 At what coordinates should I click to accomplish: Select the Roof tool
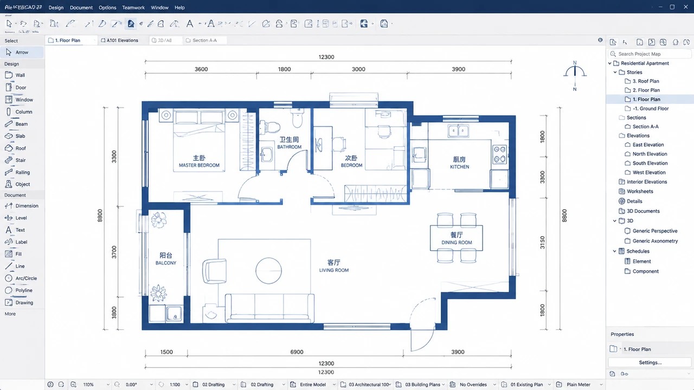coord(22,148)
